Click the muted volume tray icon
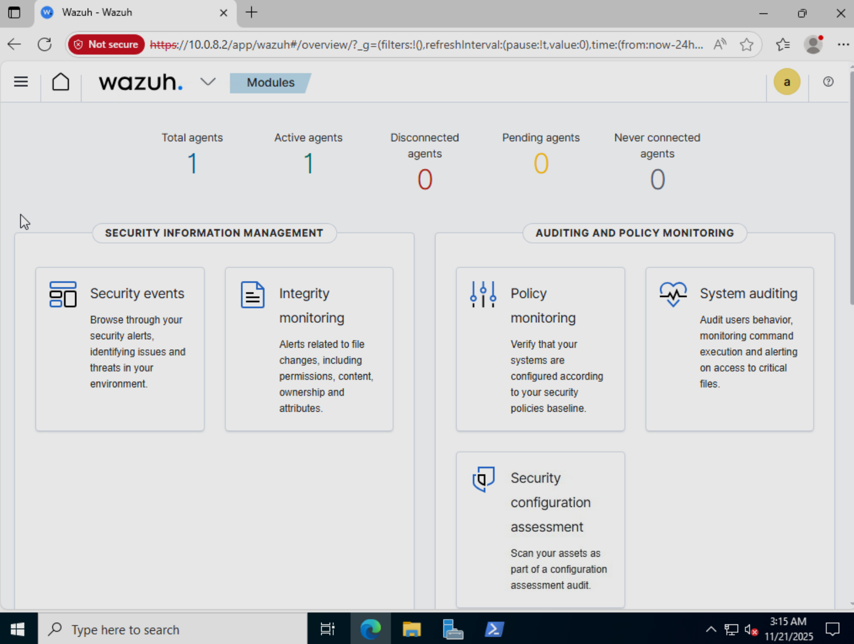This screenshot has width=854, height=644. click(x=751, y=630)
